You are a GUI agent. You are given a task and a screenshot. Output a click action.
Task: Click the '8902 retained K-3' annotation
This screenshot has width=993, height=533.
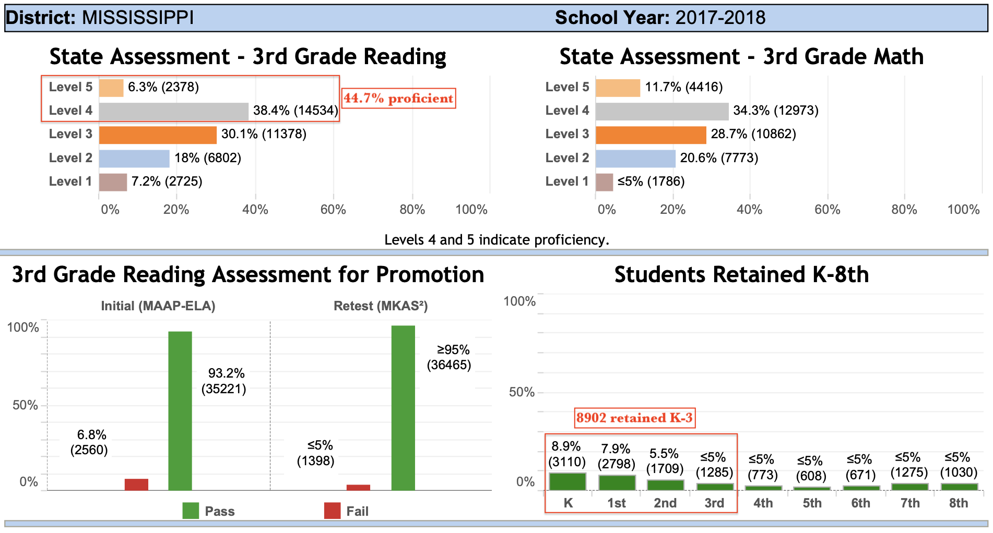634,418
